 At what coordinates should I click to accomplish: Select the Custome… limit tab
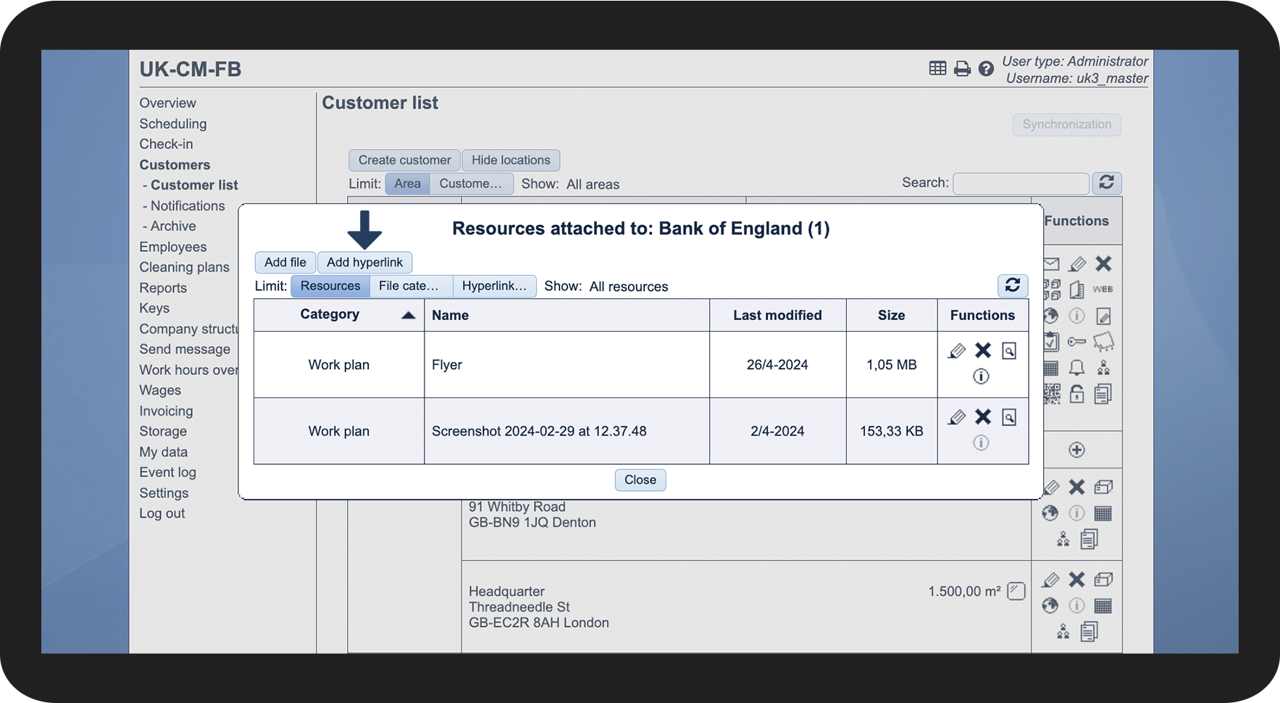click(x=471, y=183)
